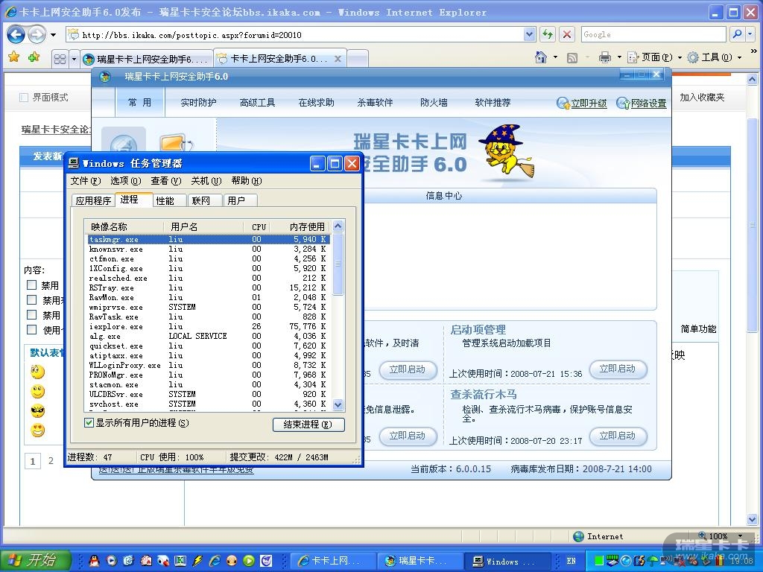Click the IE Home page icon

(541, 57)
